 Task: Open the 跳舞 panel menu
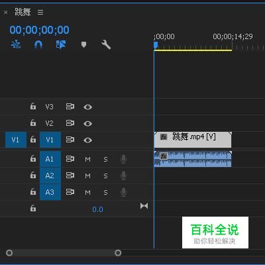tap(40, 12)
